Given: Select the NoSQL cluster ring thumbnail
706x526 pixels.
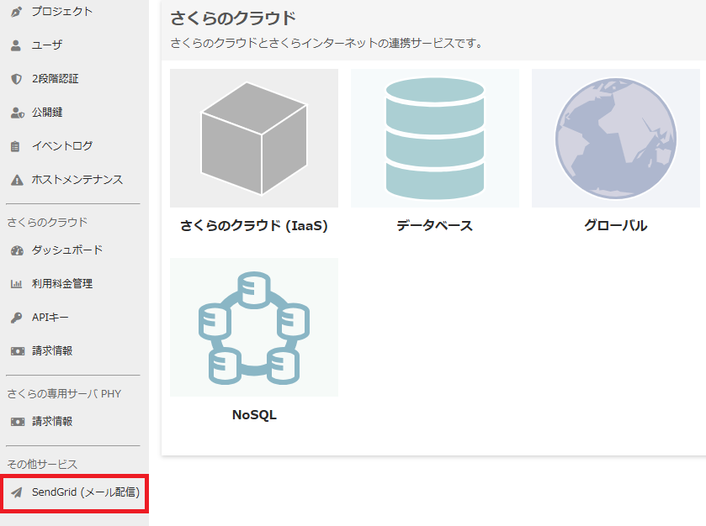Looking at the screenshot, I should tap(254, 328).
